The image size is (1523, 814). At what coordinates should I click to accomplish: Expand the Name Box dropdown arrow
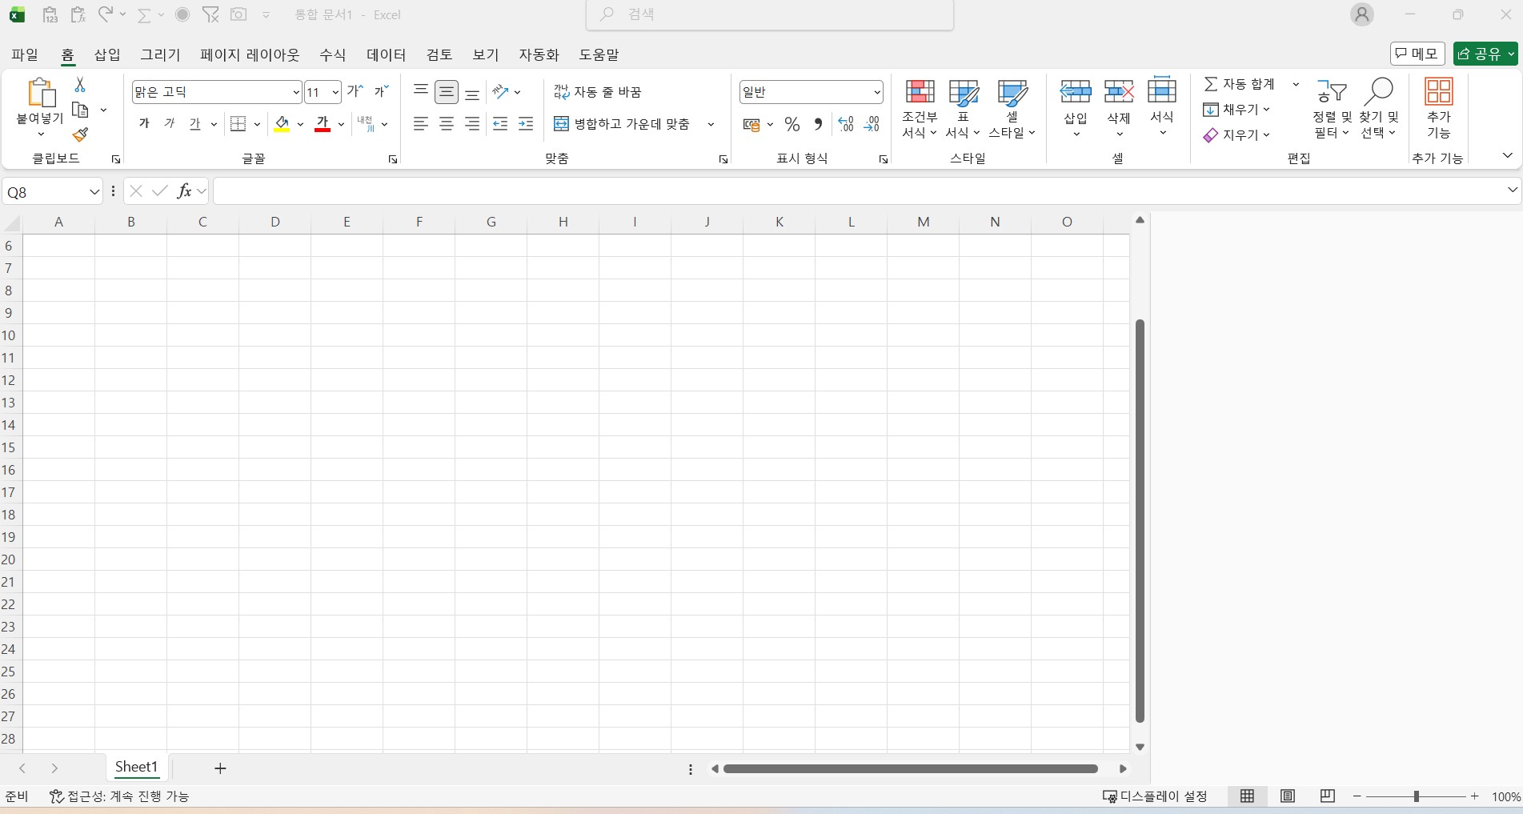(x=94, y=191)
